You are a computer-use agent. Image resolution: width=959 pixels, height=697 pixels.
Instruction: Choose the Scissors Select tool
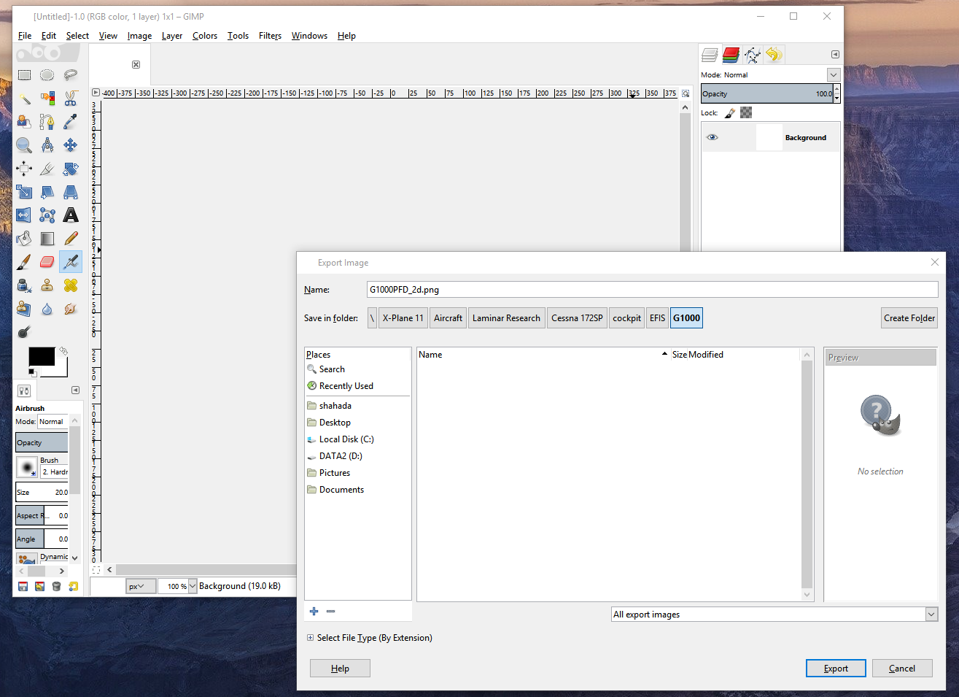pyautogui.click(x=71, y=98)
